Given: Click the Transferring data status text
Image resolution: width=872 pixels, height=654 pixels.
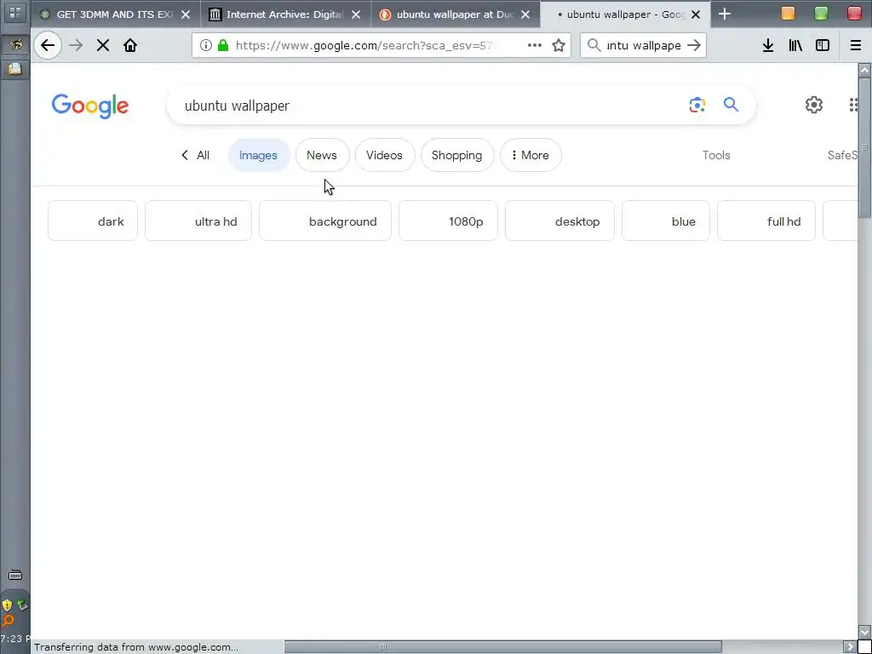Looking at the screenshot, I should pyautogui.click(x=135, y=647).
